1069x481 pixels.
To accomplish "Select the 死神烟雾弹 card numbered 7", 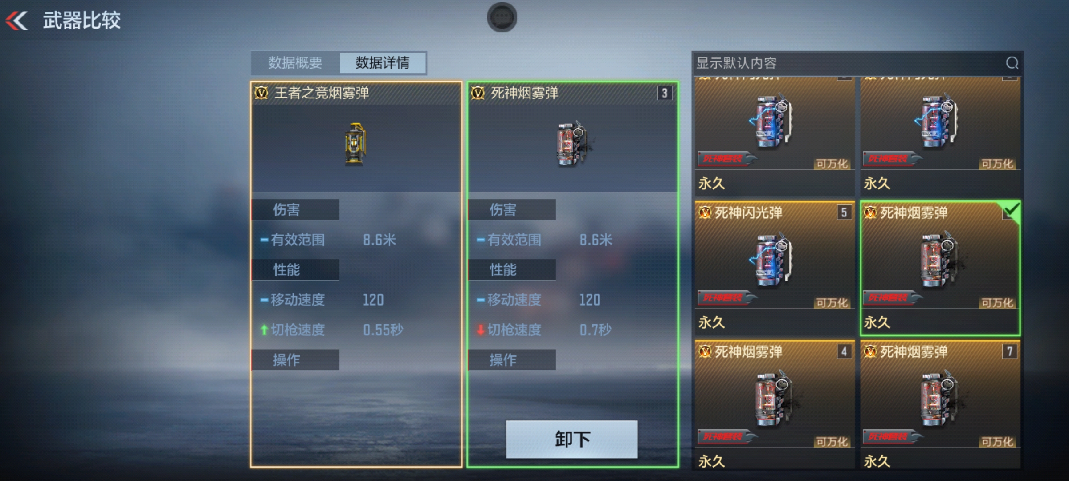I will [x=940, y=404].
